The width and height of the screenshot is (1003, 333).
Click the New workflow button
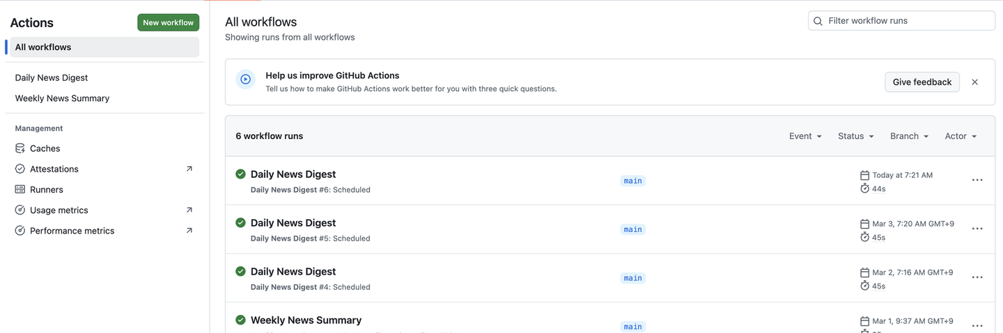click(x=168, y=23)
